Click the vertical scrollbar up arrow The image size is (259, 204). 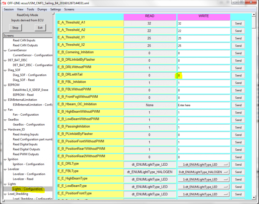coord(254,15)
